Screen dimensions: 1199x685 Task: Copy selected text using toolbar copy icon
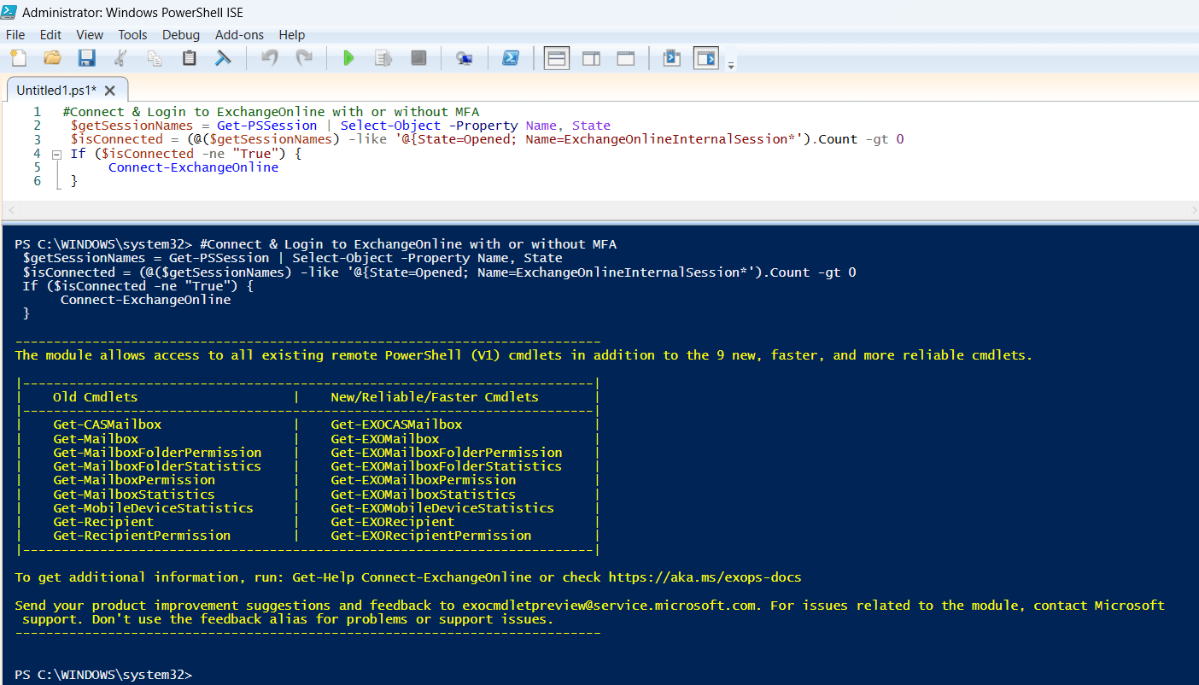coord(155,58)
